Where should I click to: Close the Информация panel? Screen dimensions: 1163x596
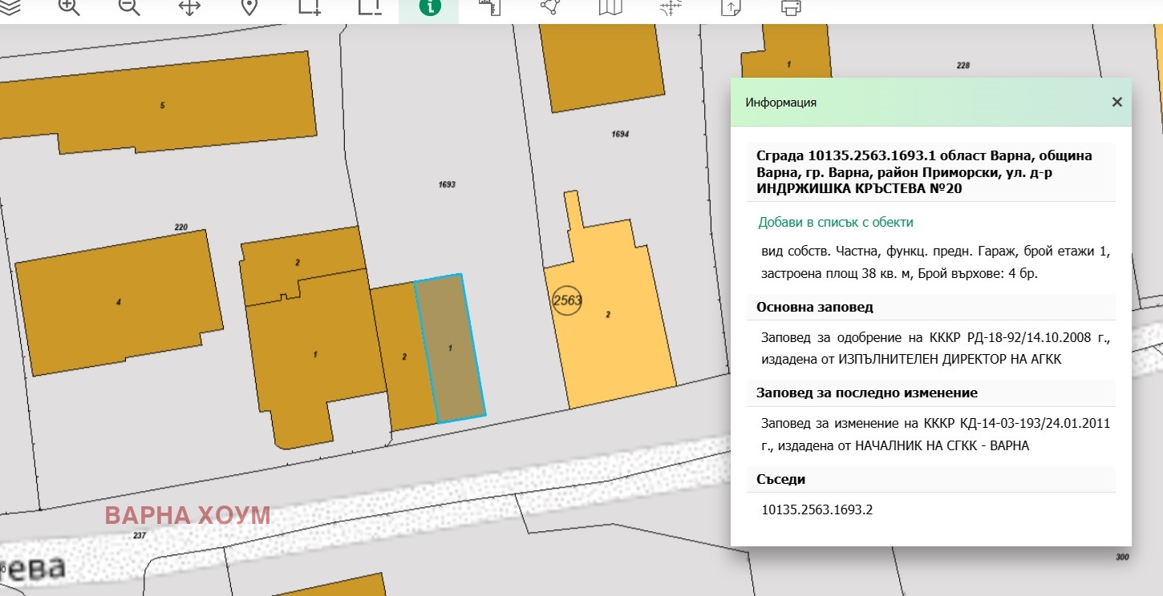pyautogui.click(x=1116, y=102)
